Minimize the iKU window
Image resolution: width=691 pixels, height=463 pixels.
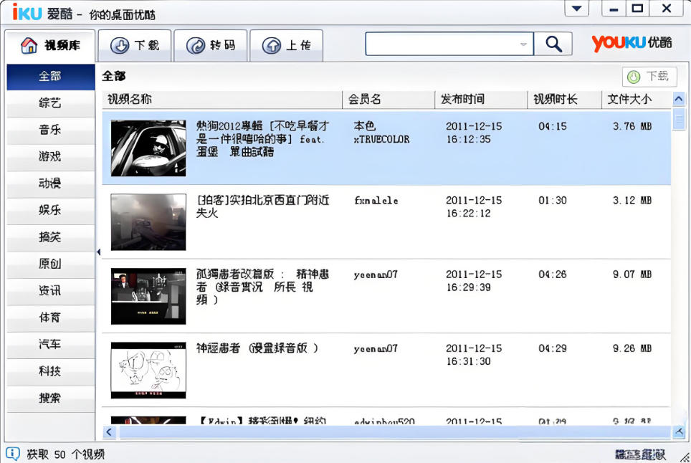614,9
